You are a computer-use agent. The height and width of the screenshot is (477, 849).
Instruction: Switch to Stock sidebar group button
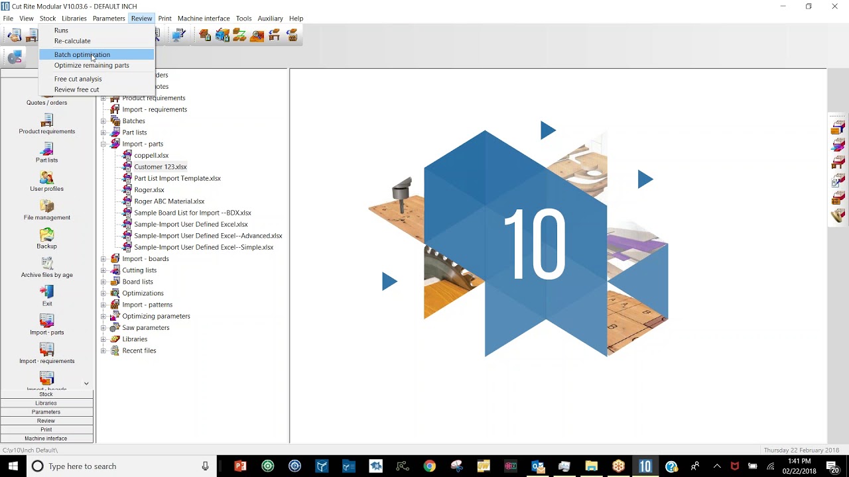point(46,394)
